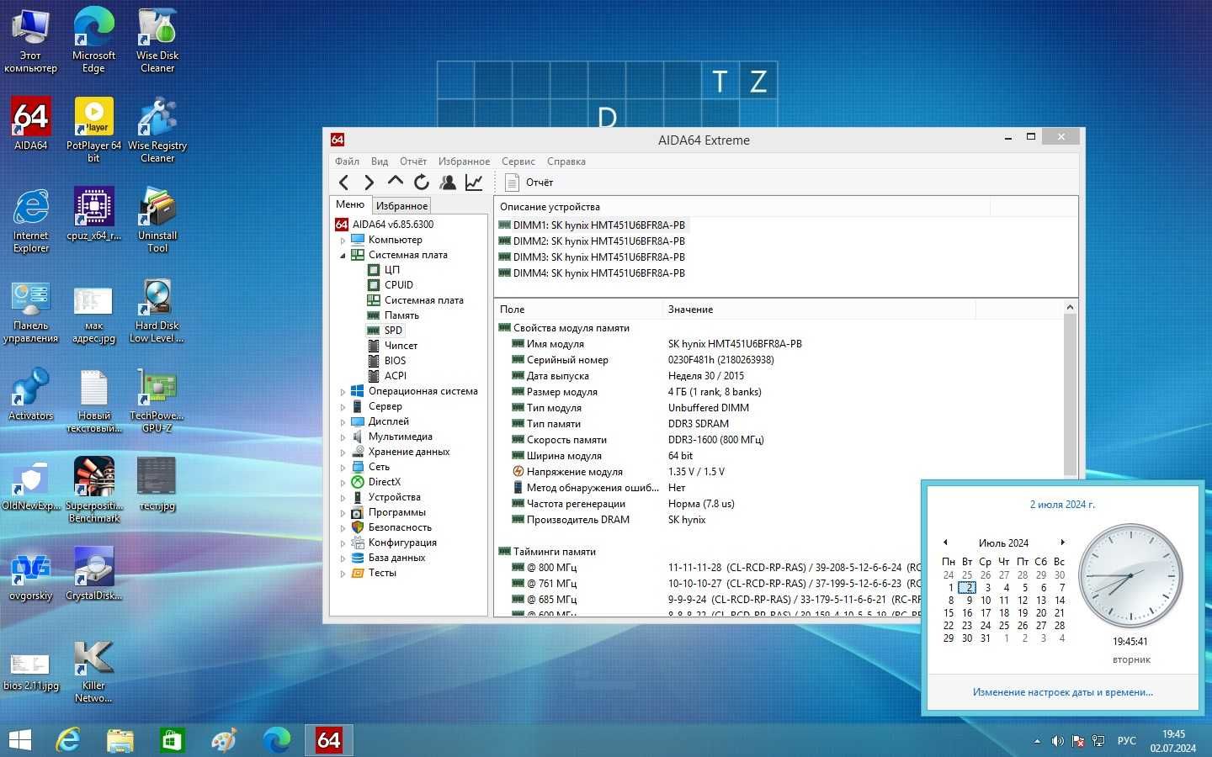The height and width of the screenshot is (757, 1212).
Task: Select the AIDA64 v6.85.6300 root node
Action: (x=392, y=225)
